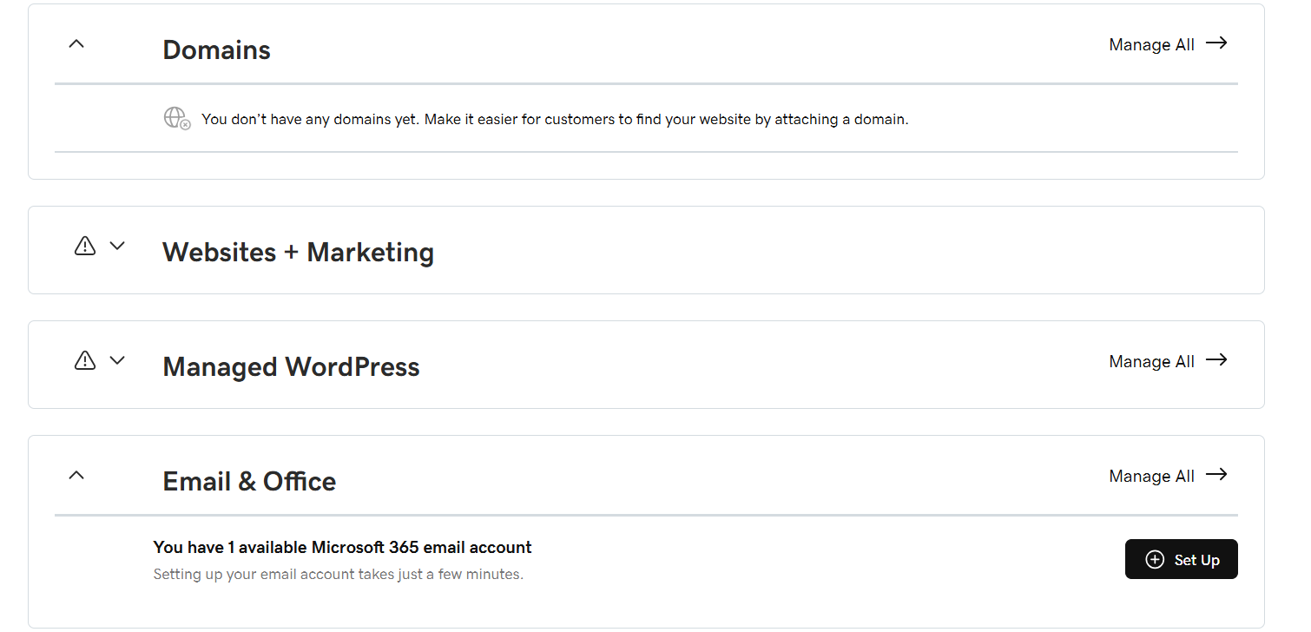Click the Domains heading
This screenshot has height=632, width=1311.
point(216,49)
